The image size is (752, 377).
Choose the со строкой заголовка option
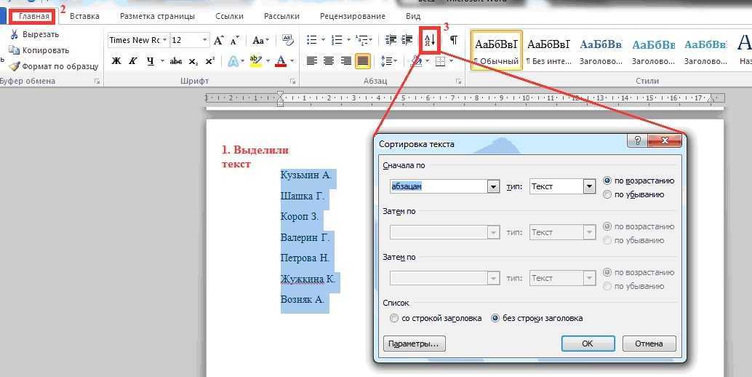[394, 318]
